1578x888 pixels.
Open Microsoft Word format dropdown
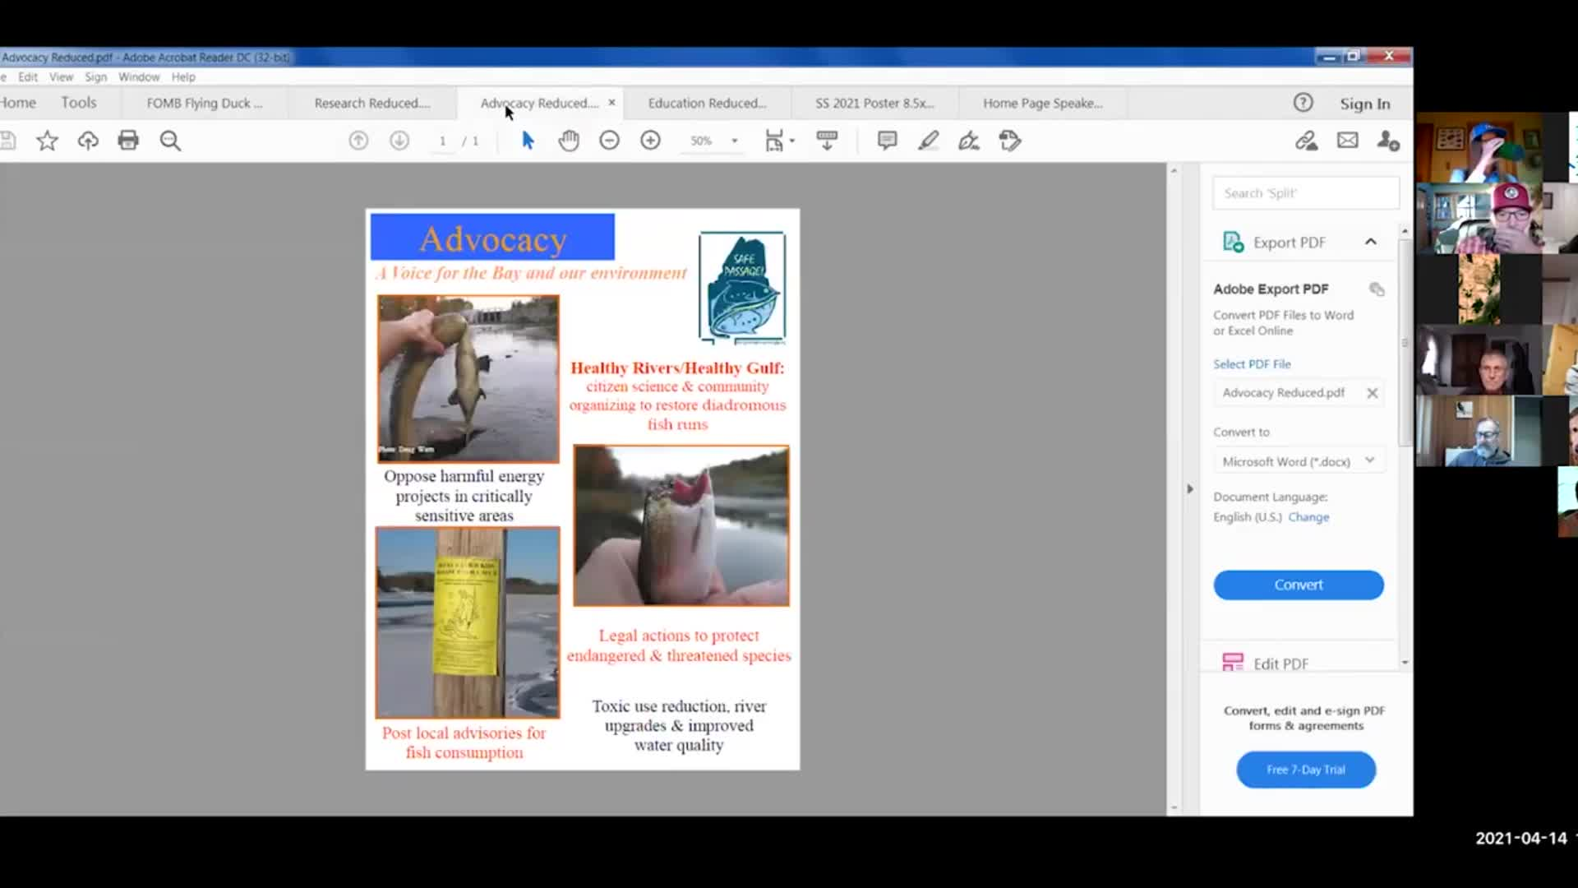tap(1298, 461)
